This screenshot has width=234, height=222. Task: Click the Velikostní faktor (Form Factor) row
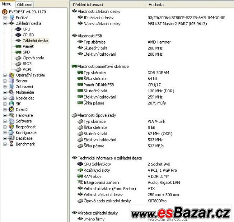(116, 189)
